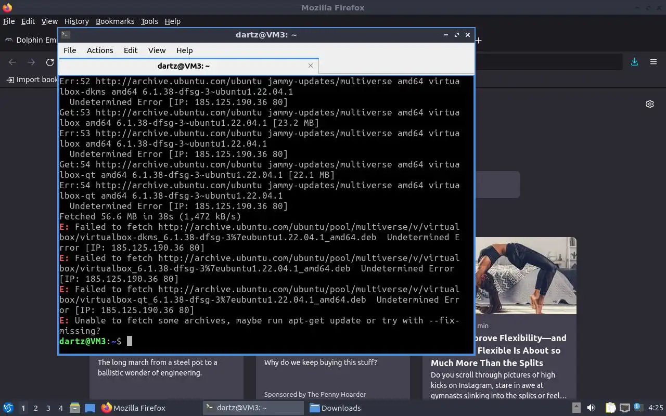Open the steel pot ballistic wonder article
This screenshot has height=416, width=666.
pos(158,368)
